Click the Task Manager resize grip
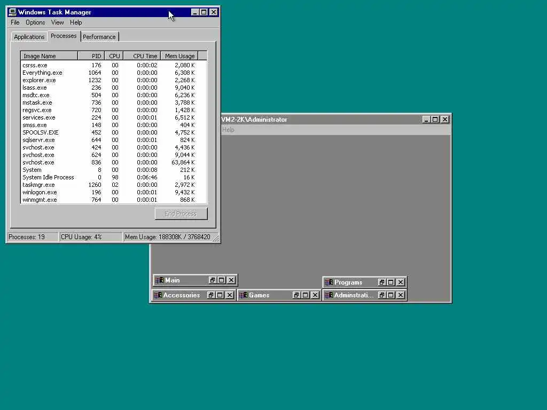Viewport: 547px width, 410px height. coord(216,238)
